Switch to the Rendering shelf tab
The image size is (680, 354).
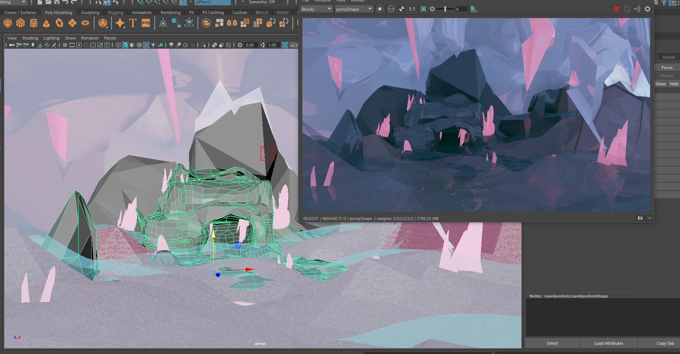pyautogui.click(x=171, y=13)
